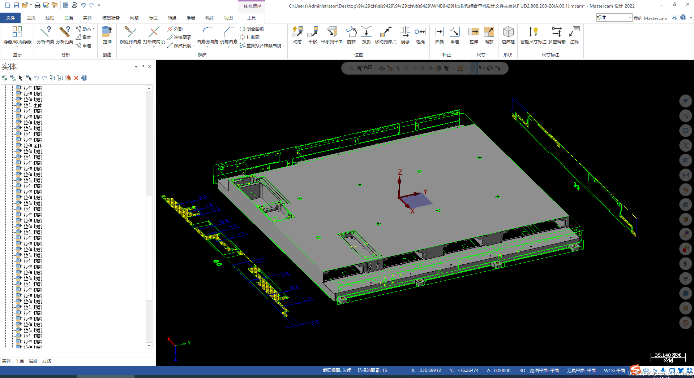Switch to the 视图 view ribbon tab
Viewport: 694px width, 378px height.
[x=228, y=18]
